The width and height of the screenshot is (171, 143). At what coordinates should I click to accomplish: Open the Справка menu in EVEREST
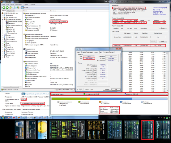(x=32, y=4)
